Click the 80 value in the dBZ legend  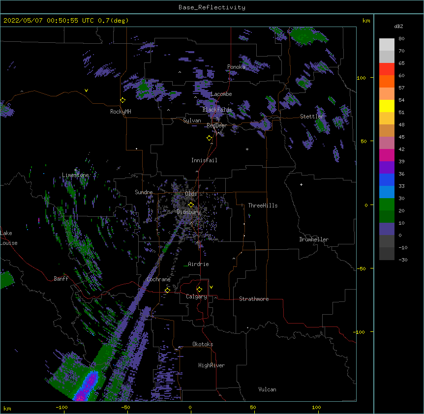click(401, 39)
